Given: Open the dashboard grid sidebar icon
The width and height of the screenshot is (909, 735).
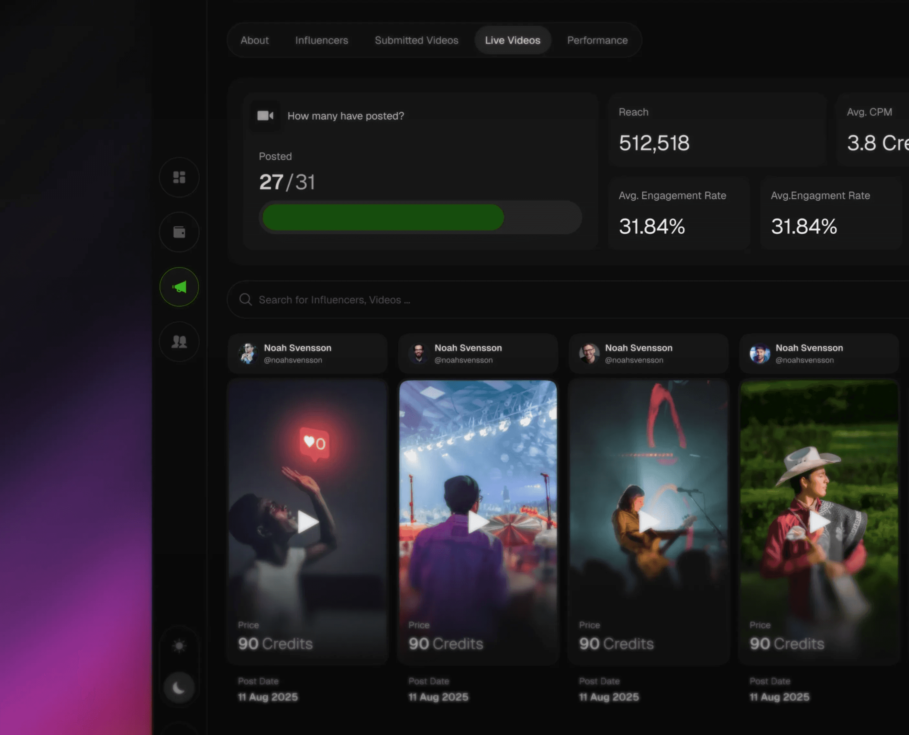Looking at the screenshot, I should point(179,177).
